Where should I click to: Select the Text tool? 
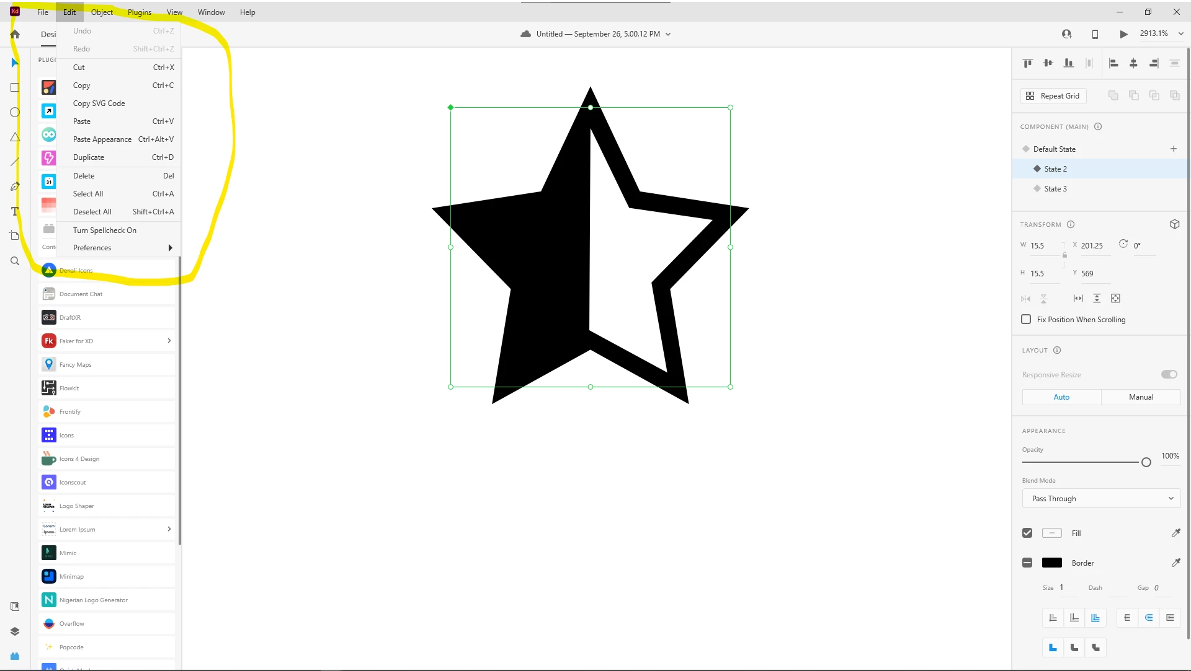pyautogui.click(x=15, y=211)
